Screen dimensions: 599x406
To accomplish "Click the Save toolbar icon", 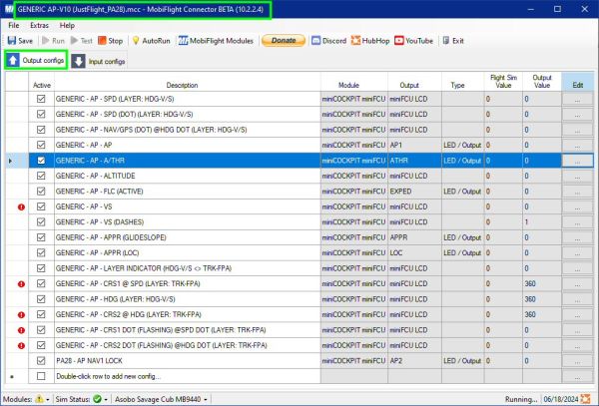I will tap(12, 41).
